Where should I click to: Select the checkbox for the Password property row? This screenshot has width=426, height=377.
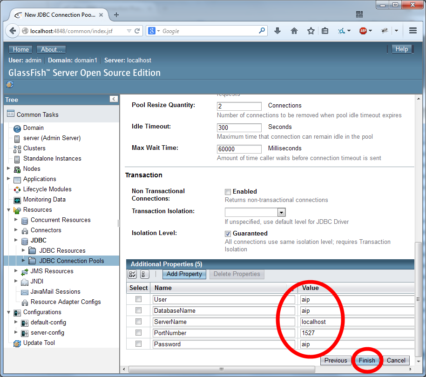138,344
